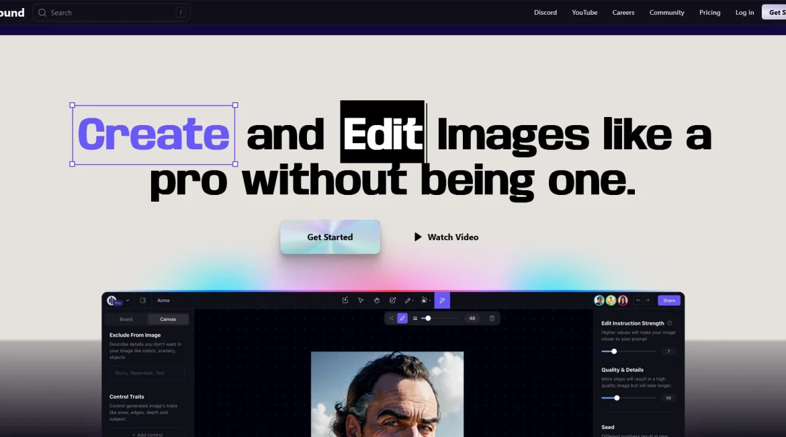
Task: Click the second collaborator avatar in yellow
Action: click(611, 301)
